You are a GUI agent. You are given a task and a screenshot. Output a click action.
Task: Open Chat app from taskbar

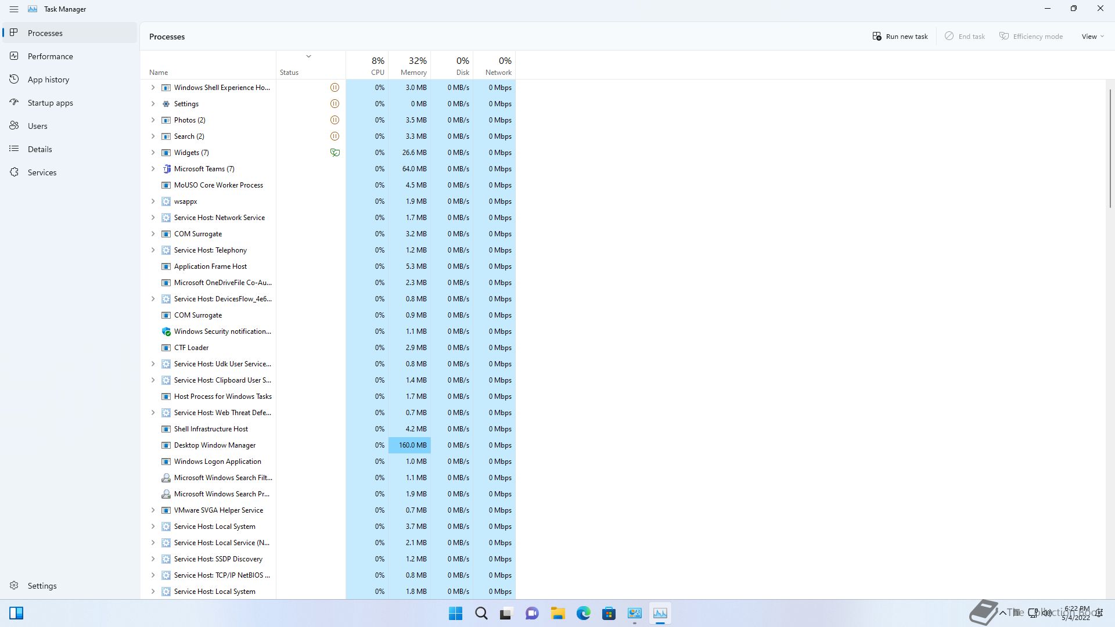(532, 613)
